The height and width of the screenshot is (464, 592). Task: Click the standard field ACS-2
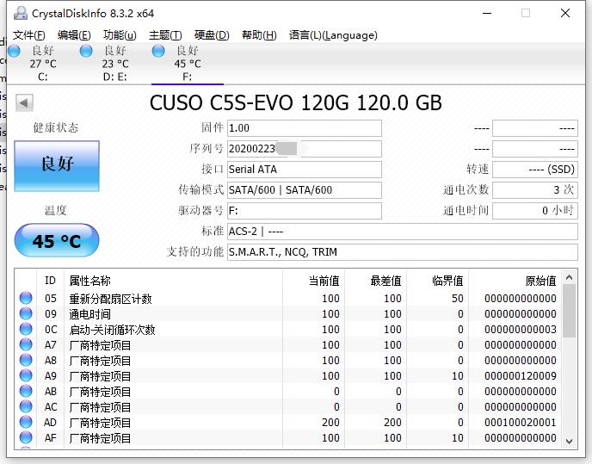403,232
